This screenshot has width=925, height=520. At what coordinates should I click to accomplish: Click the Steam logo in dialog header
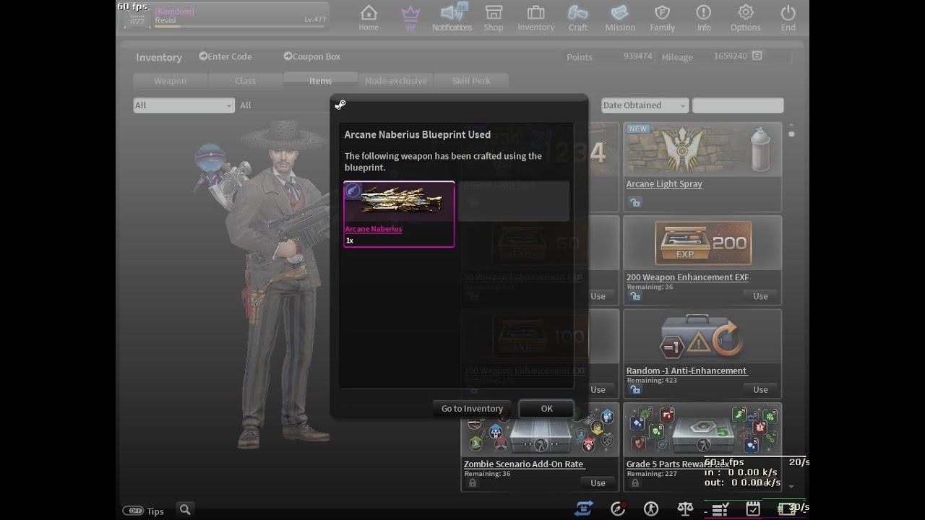pyautogui.click(x=340, y=105)
